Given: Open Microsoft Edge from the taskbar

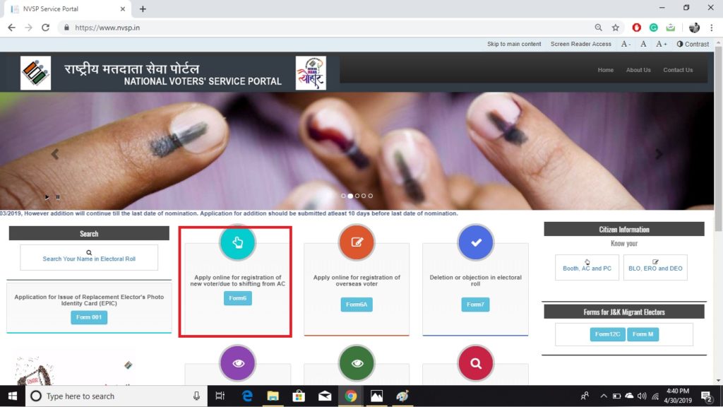Looking at the screenshot, I should point(247,396).
